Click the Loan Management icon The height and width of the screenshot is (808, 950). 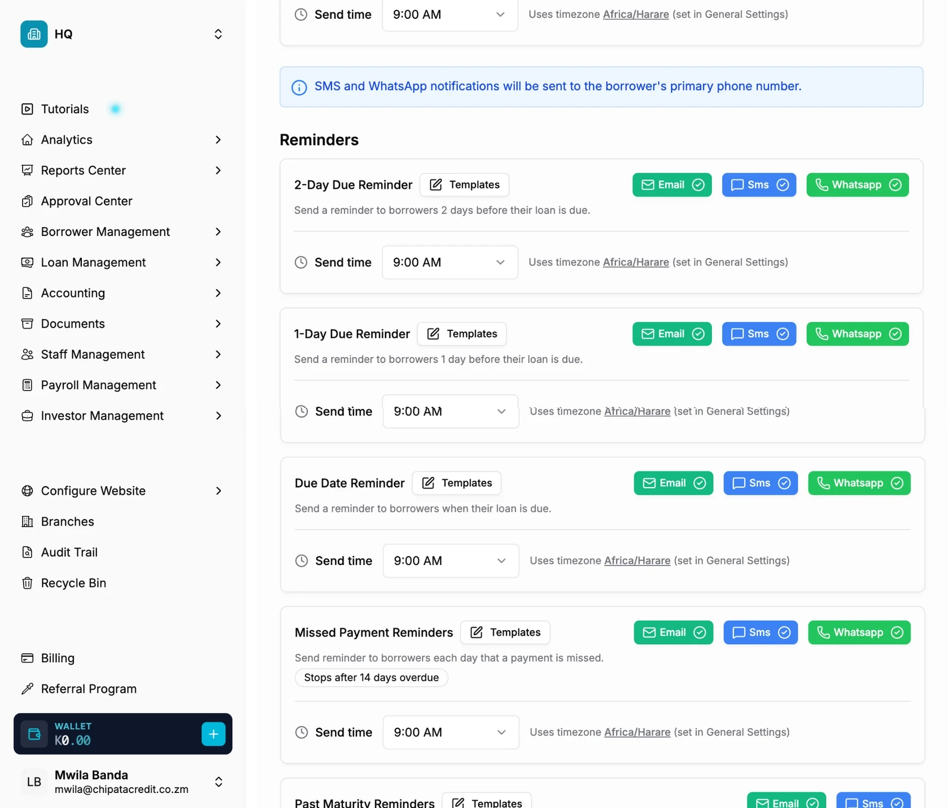tap(27, 262)
